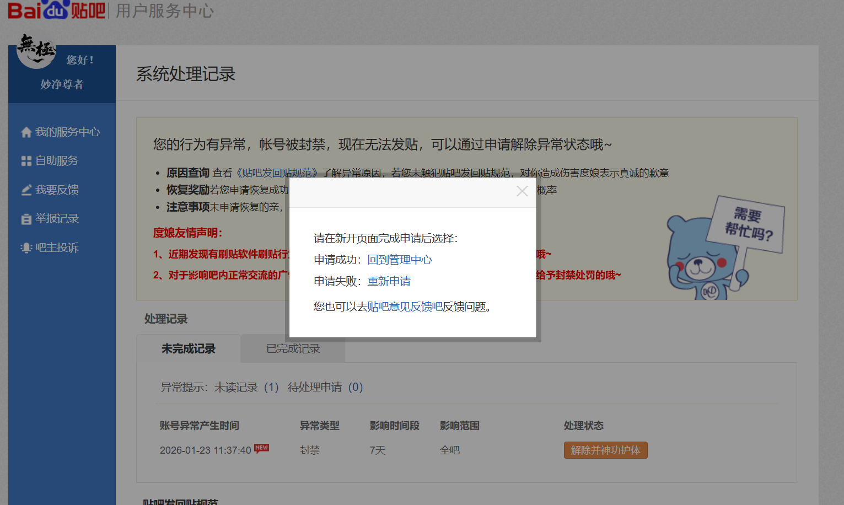Click the red NEW badge icon
844x505 pixels.
261,448
